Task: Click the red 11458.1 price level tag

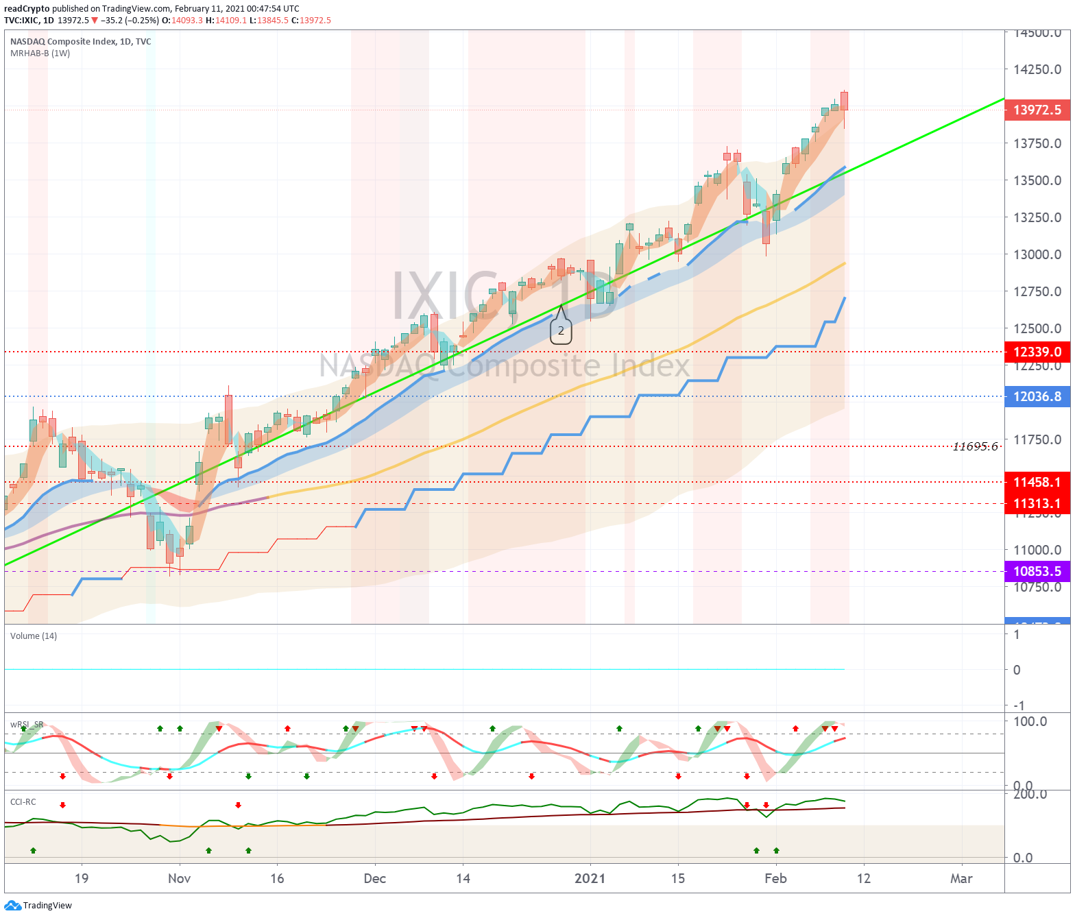Action: 1037,482
